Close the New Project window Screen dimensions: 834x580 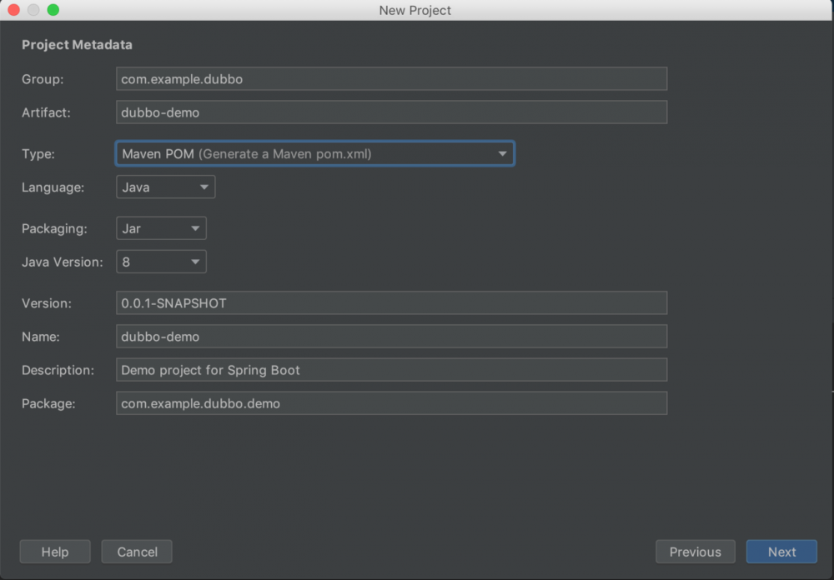pos(13,10)
